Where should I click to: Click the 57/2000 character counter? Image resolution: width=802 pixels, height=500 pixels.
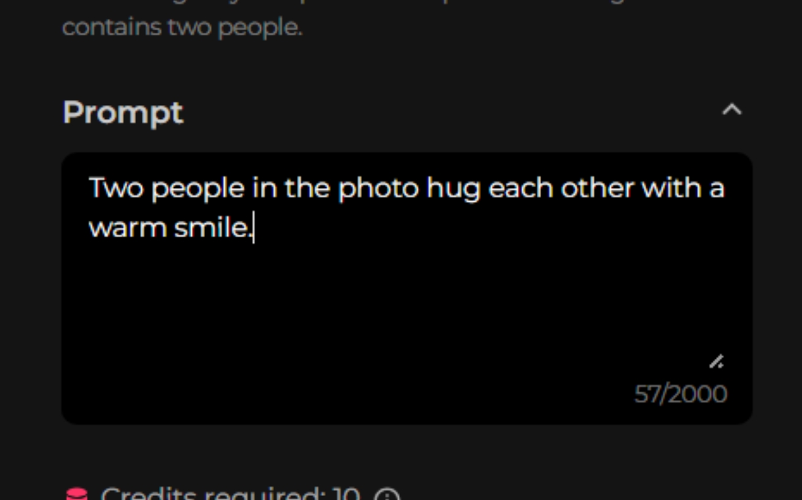click(680, 394)
